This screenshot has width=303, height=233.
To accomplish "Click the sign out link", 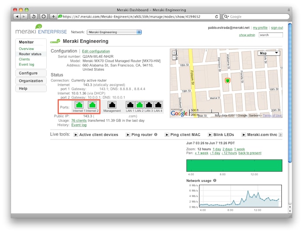I will tap(277, 28).
